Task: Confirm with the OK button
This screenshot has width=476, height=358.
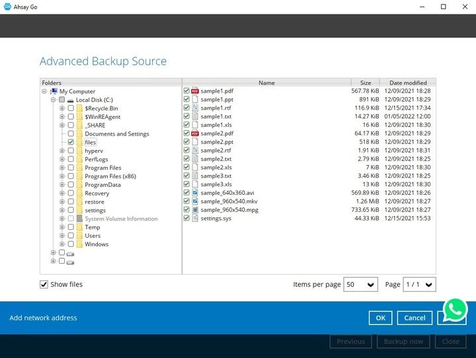Action: click(x=380, y=318)
